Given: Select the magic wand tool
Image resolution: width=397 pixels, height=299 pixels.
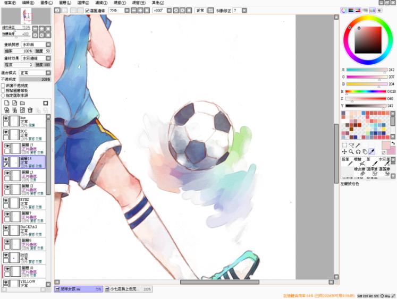Looking at the screenshot, I should [358, 144].
